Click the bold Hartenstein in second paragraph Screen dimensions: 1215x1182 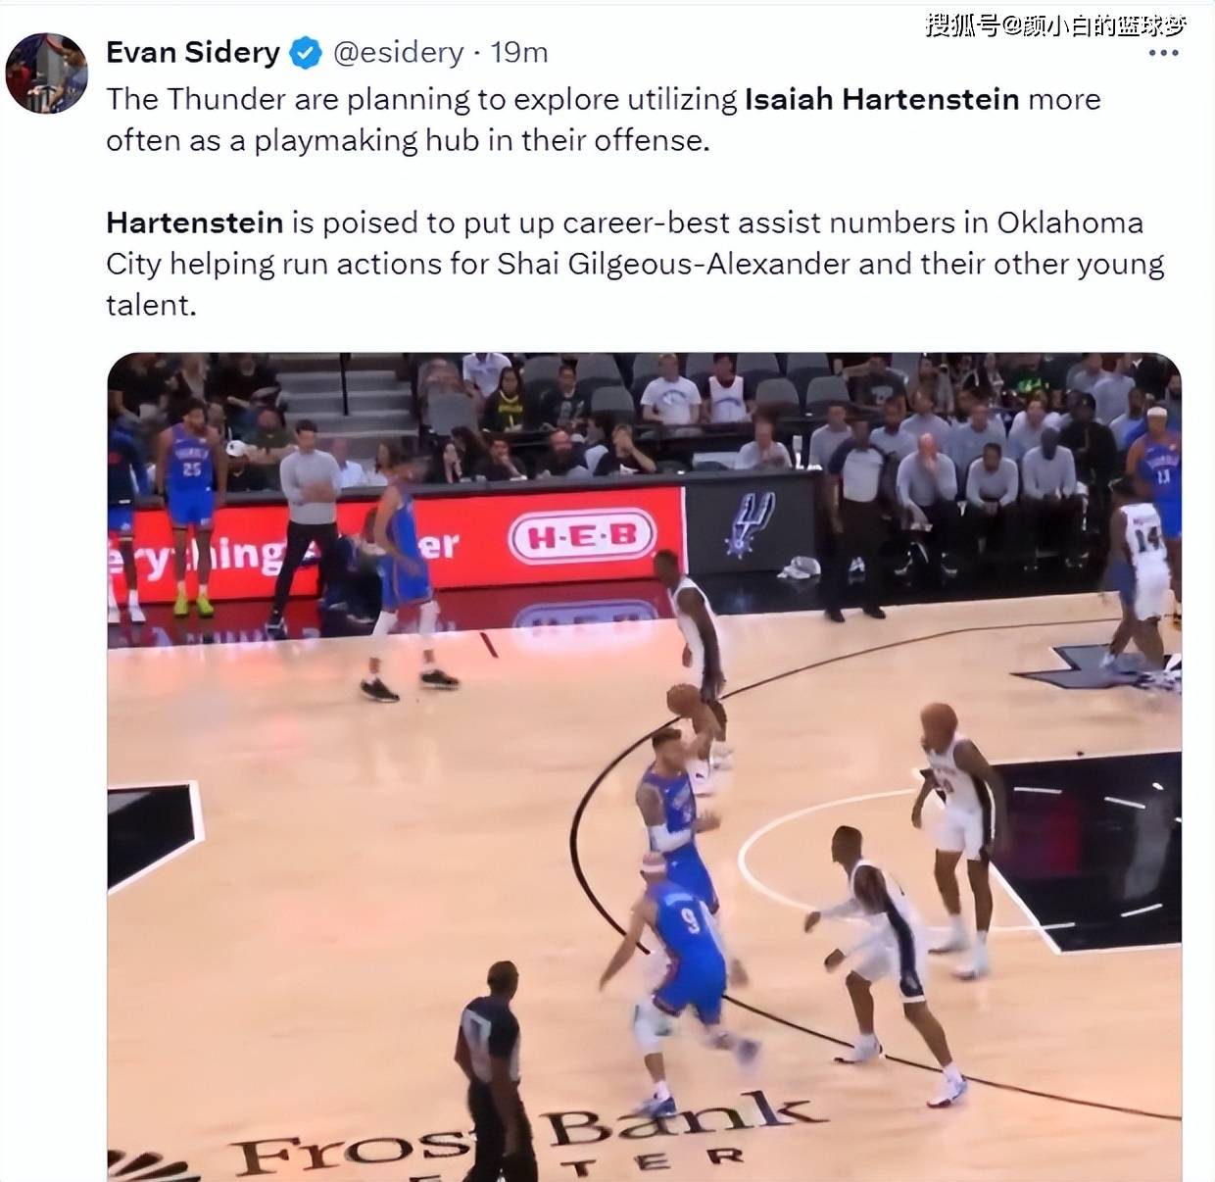(194, 222)
